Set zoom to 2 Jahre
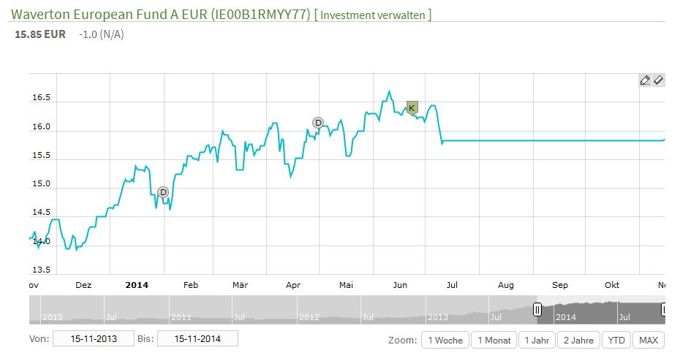 [x=578, y=340]
